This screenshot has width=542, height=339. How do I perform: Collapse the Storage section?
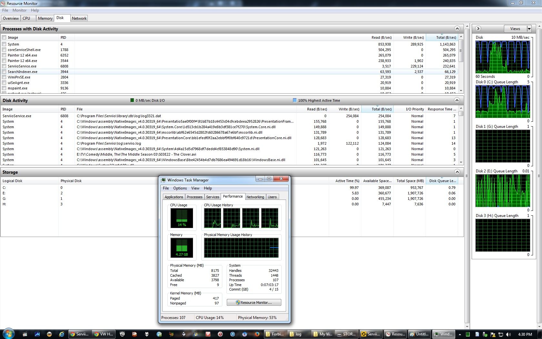pos(457,172)
